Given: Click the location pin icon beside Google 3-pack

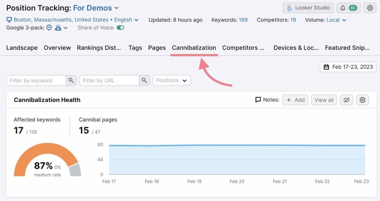Looking at the screenshot, I should (x=49, y=28).
